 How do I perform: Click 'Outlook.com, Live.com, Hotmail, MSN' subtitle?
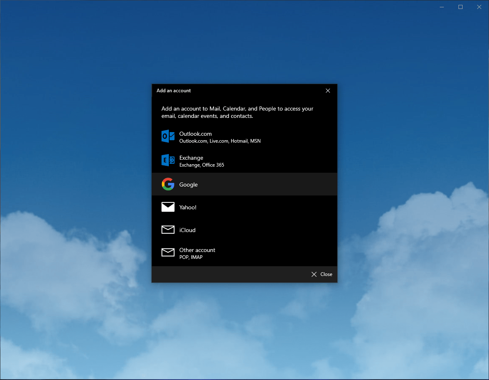coord(220,141)
